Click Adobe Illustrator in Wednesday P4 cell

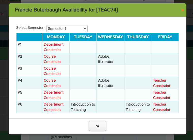(x=106, y=83)
